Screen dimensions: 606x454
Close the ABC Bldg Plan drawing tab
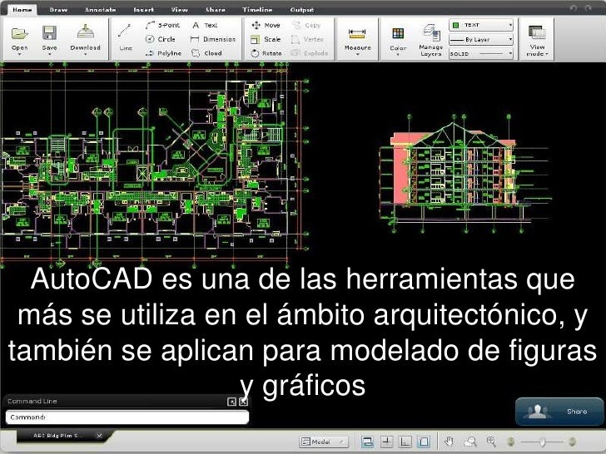(99, 436)
